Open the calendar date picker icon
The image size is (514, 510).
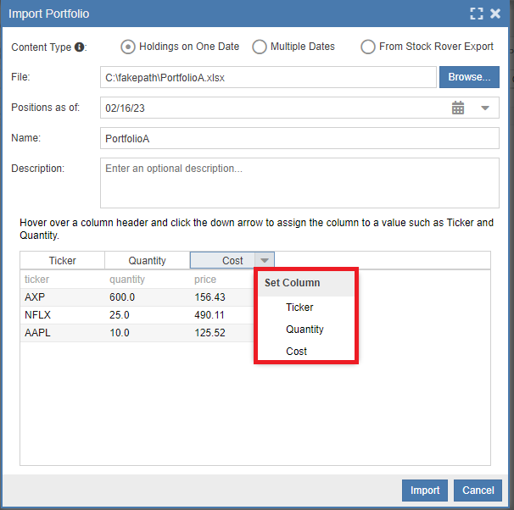(x=458, y=108)
